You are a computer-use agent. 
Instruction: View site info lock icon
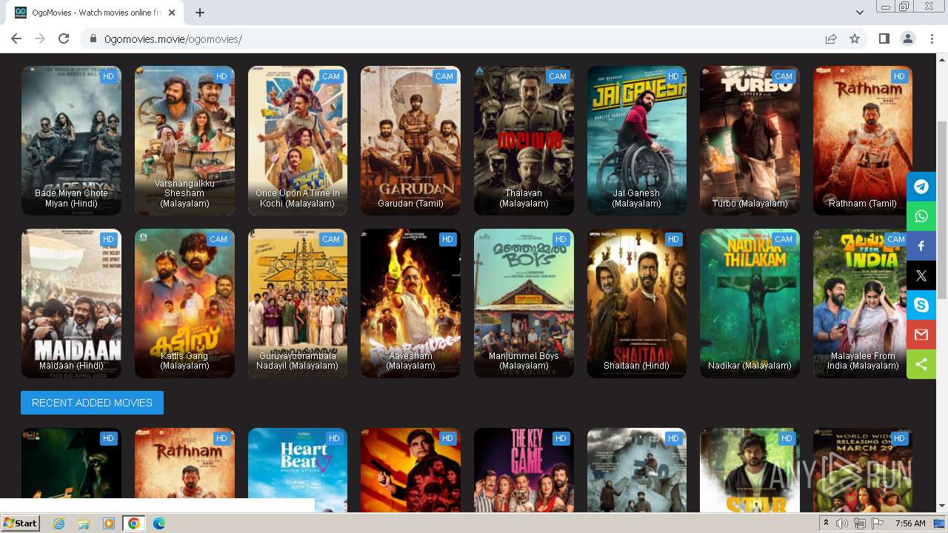pos(93,38)
